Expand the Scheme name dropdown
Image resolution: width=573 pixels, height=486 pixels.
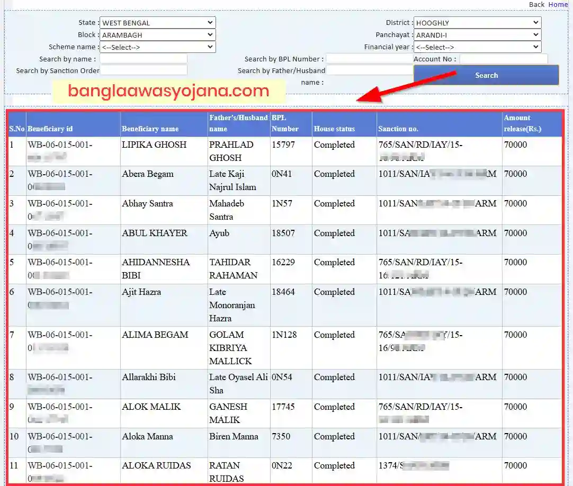pyautogui.click(x=157, y=47)
